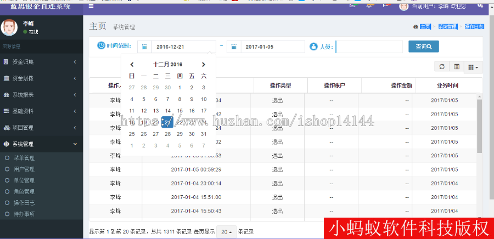Viewport: 494px width, 239px height.
Task: Click the 主页 breadcrumb link
Action: point(425,27)
